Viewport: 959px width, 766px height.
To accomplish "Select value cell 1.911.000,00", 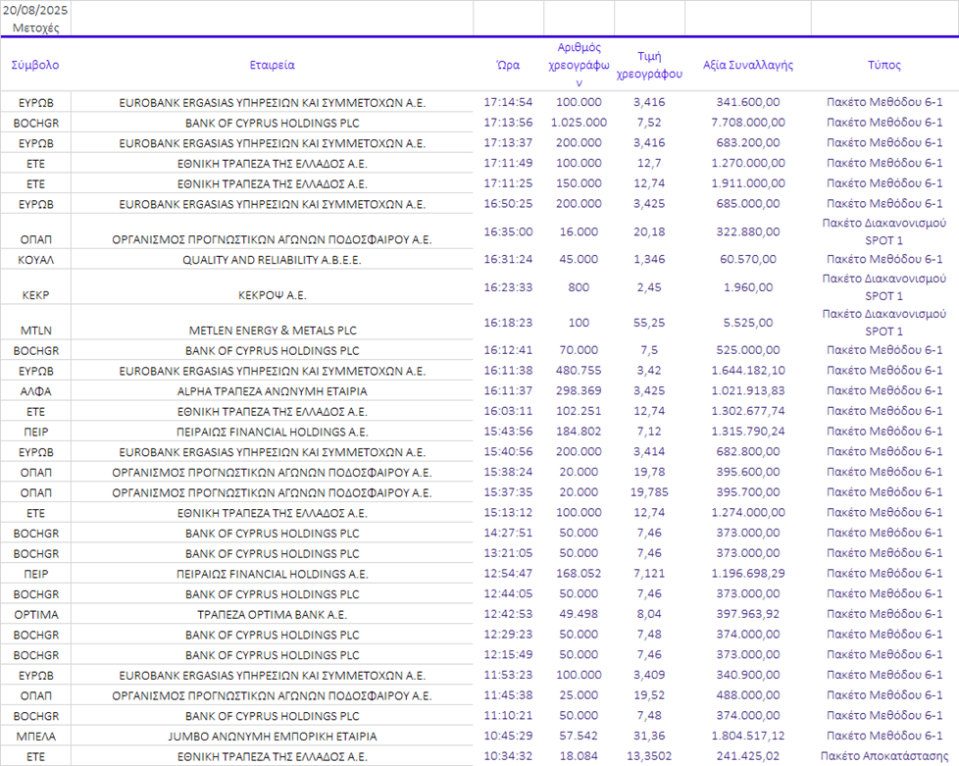I will tap(748, 183).
